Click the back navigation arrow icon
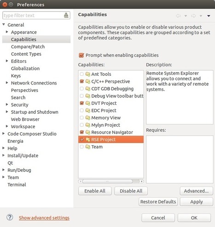215x227 pixels. pos(178,16)
